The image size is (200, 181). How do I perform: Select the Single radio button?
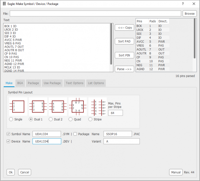[11, 119]
